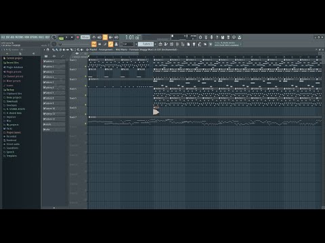Viewport: 325px width, 243px height.
Task: Open the Playlist menu arrow beside the magnet
Action: pos(45,50)
